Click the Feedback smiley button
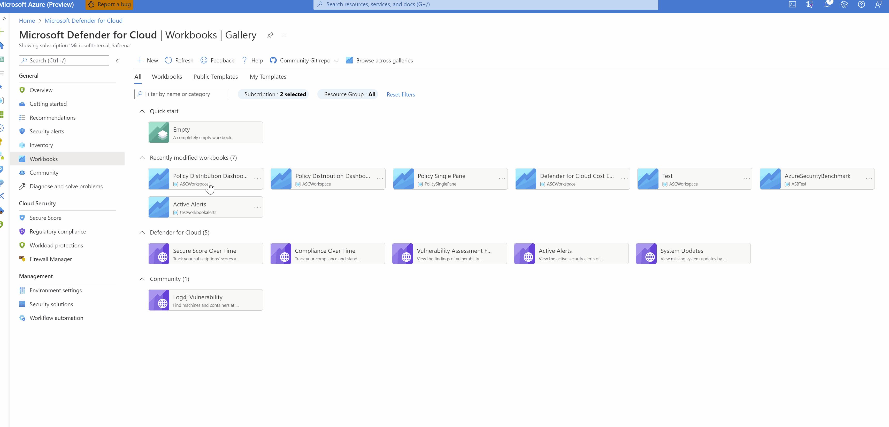Screen dimensions: 889x427 [x=204, y=60]
